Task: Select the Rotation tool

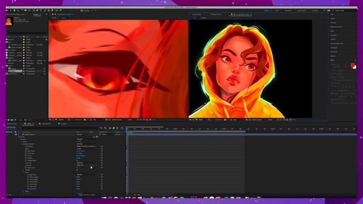Action: coord(22,10)
